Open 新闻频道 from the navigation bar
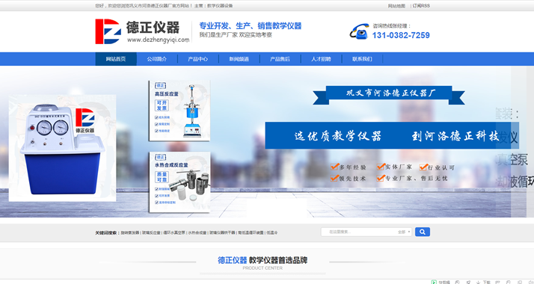Viewport: 534px width, 284px height. pyautogui.click(x=239, y=59)
